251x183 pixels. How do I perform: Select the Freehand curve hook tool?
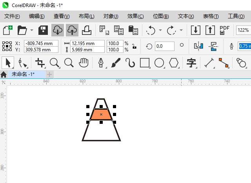[x=130, y=63]
